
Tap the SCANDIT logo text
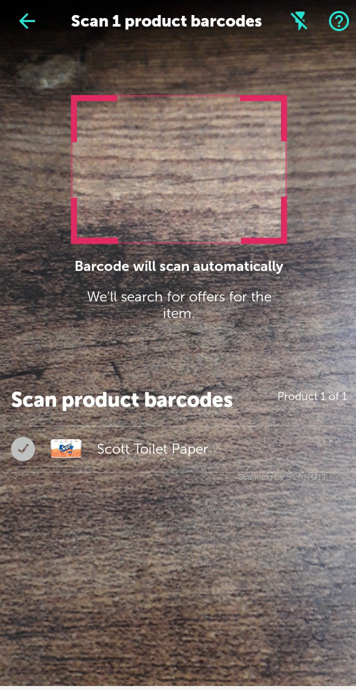307,477
